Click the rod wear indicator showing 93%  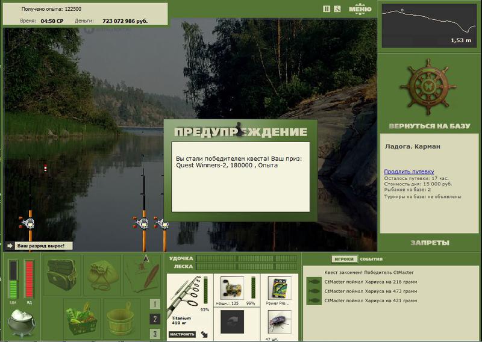pos(205,290)
